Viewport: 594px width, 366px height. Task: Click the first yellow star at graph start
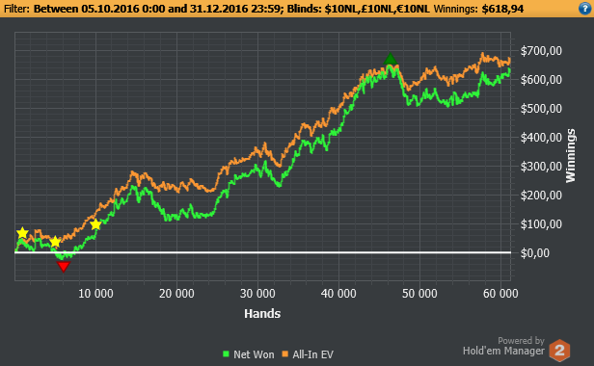[x=23, y=233]
